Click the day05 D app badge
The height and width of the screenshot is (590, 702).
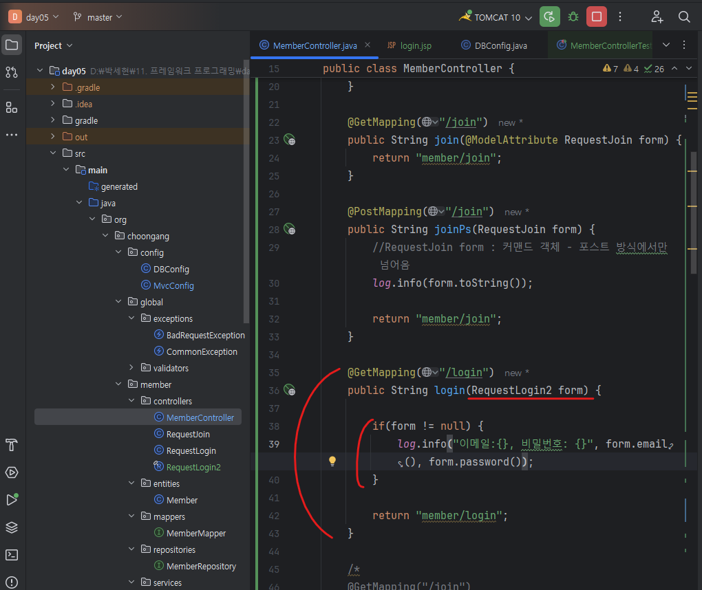(14, 17)
